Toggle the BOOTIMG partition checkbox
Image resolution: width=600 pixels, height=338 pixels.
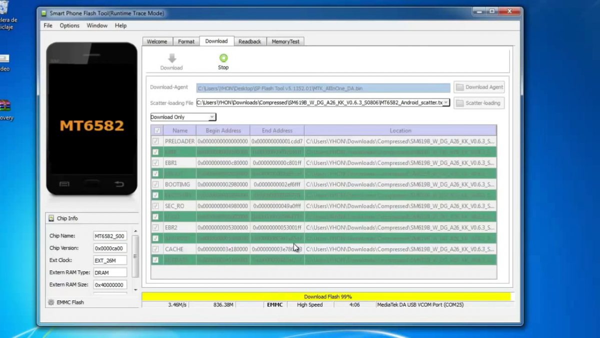[x=156, y=184]
